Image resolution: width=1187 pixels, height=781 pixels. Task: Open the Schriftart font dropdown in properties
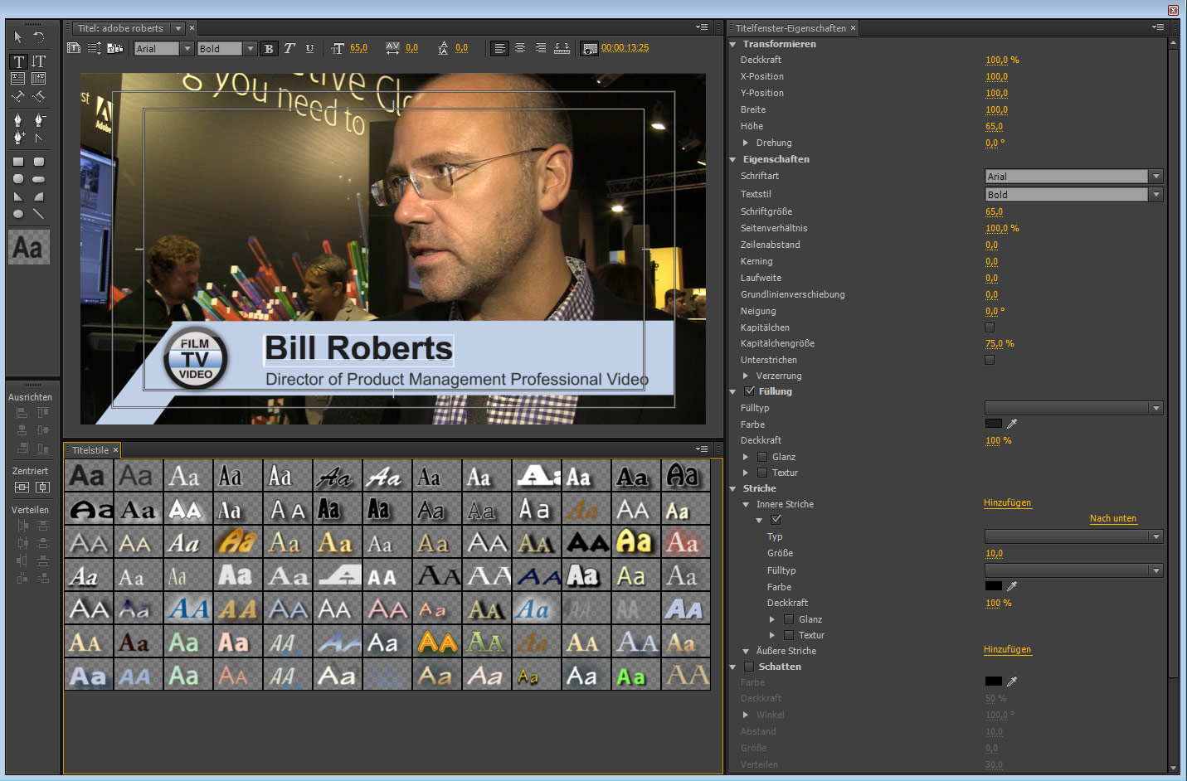(1155, 177)
